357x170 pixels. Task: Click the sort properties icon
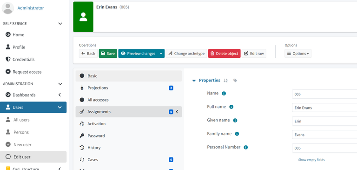pos(225,80)
